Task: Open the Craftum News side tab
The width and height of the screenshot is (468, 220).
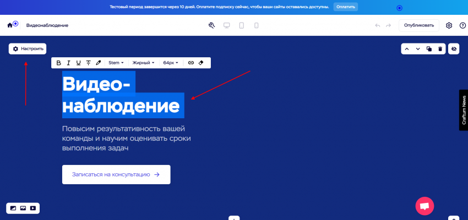Action: tap(464, 110)
